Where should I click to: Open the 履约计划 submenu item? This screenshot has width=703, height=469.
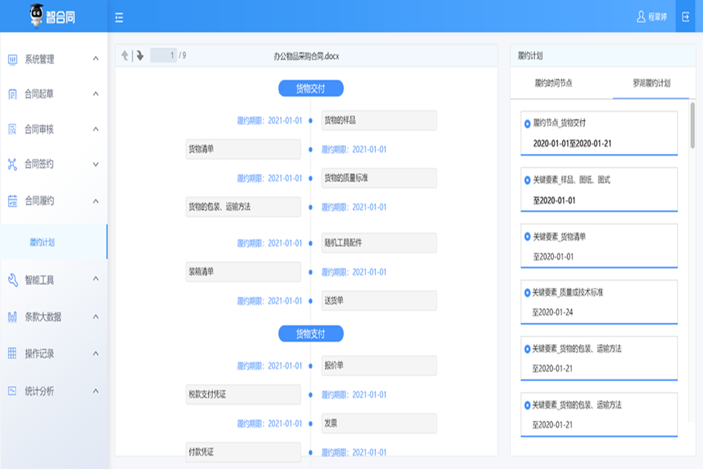(x=42, y=242)
